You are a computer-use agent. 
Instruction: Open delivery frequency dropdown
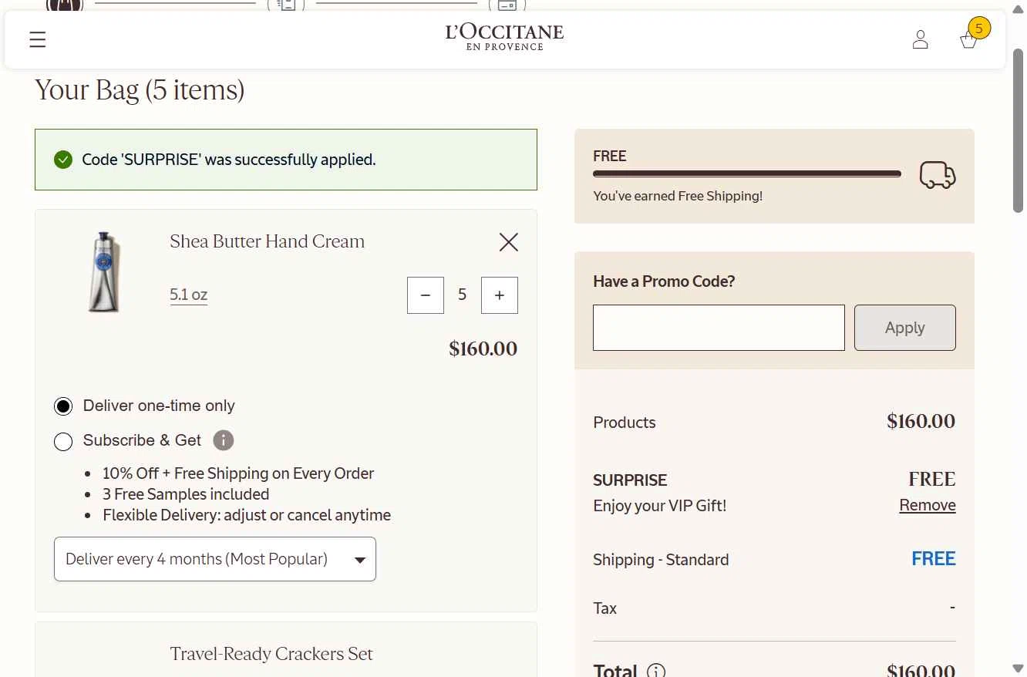tap(215, 559)
